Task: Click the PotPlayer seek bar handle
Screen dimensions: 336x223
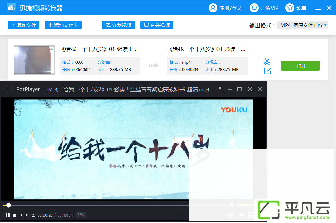Action: (x=8, y=205)
